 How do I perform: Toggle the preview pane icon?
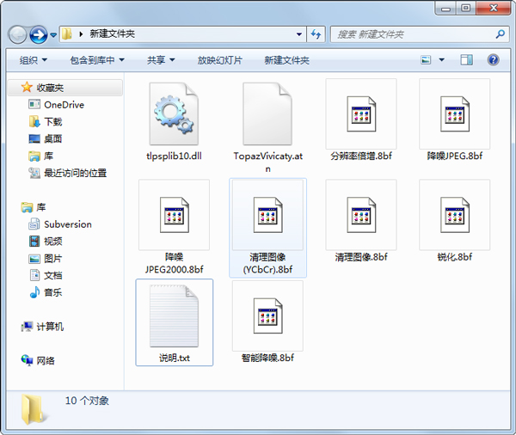click(466, 60)
